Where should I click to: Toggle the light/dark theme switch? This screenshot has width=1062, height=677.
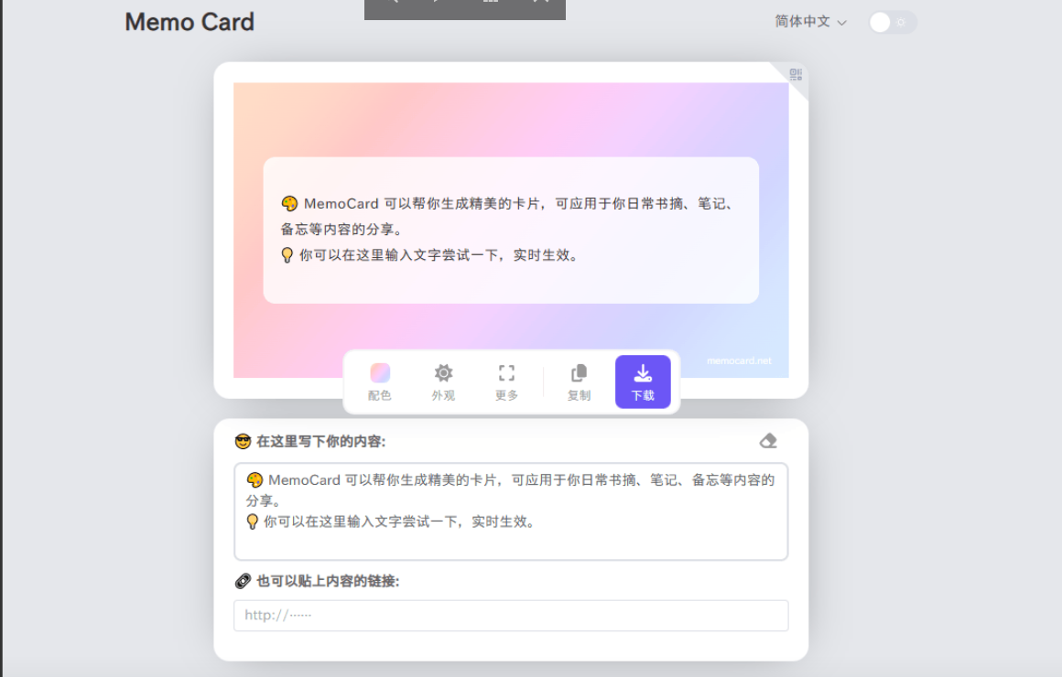click(x=892, y=21)
